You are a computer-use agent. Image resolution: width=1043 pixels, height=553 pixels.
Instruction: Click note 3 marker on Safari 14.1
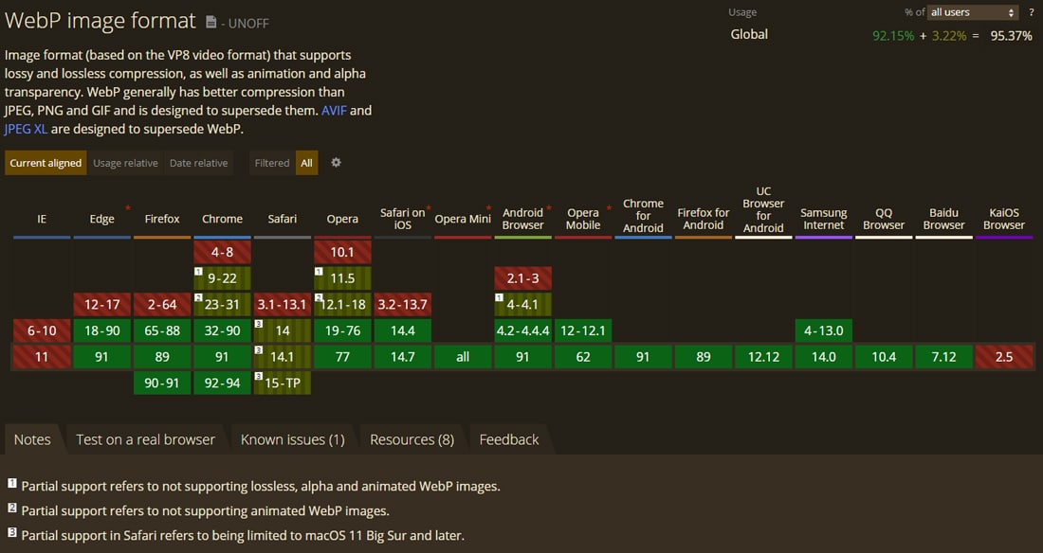point(259,350)
